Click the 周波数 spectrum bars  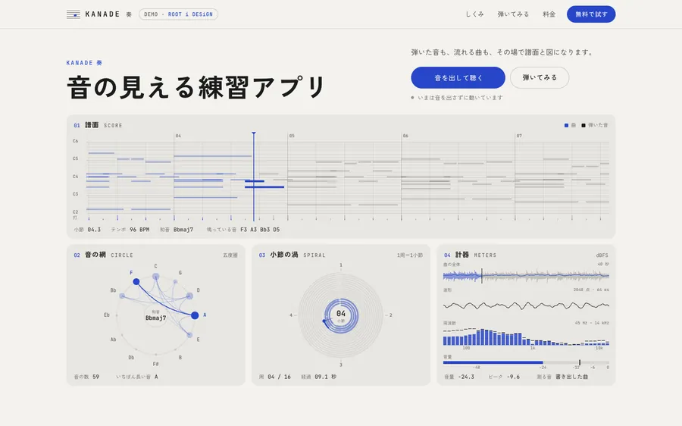(x=526, y=337)
